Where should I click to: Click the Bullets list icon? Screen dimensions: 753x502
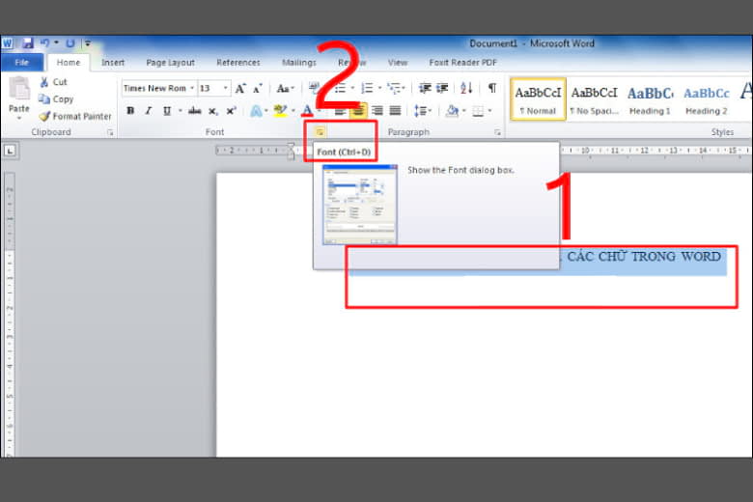(x=340, y=89)
